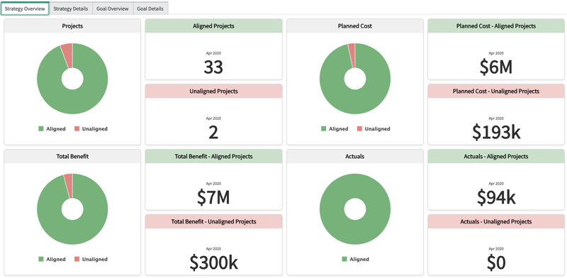Click the Planned Cost donut chart green segment

click(x=355, y=101)
